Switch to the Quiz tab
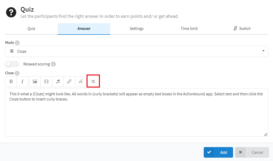This screenshot has height=161, width=273. (x=31, y=29)
